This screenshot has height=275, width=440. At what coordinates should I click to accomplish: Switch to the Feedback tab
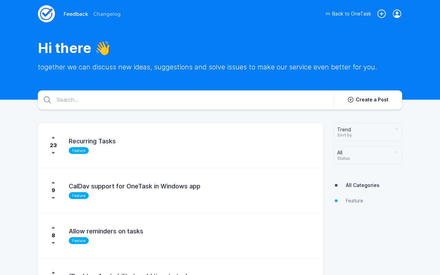pos(76,14)
